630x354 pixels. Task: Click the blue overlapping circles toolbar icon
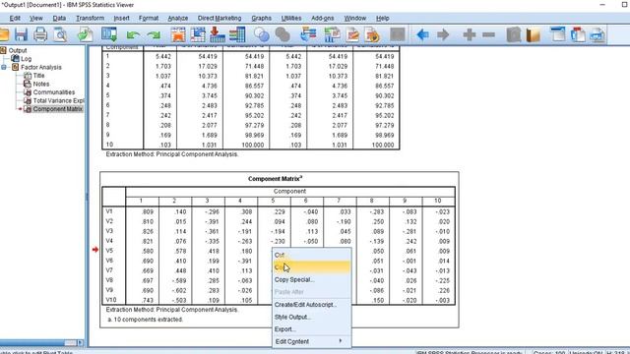[262, 35]
